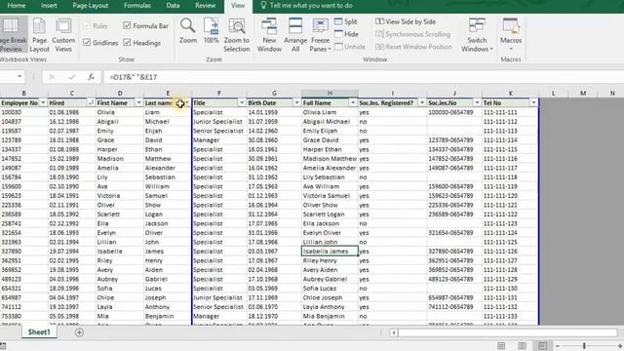624x351 pixels.
Task: Select cell containing Isabella James
Action: click(x=330, y=252)
